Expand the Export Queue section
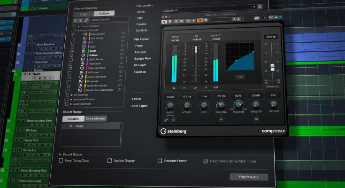The width and height of the screenshot is (345, 188). click(60, 154)
